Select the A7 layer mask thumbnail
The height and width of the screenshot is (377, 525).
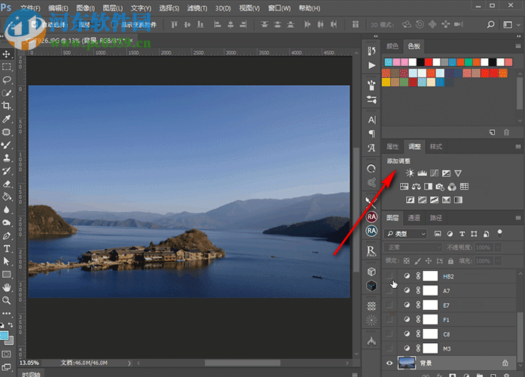[x=430, y=290]
